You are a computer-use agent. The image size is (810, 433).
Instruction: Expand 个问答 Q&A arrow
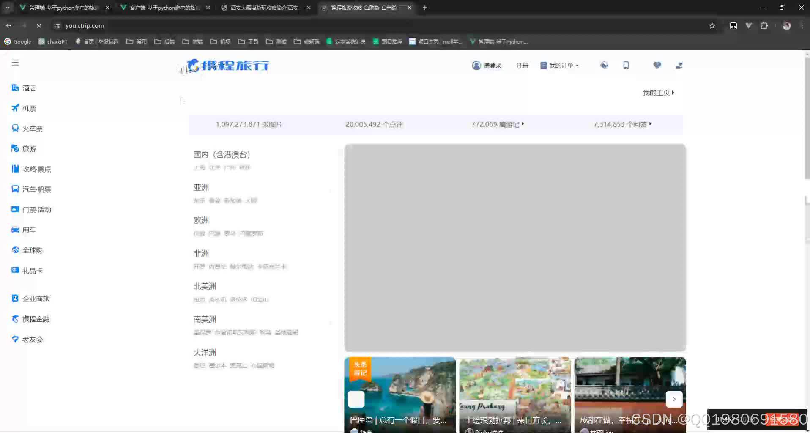pyautogui.click(x=651, y=124)
